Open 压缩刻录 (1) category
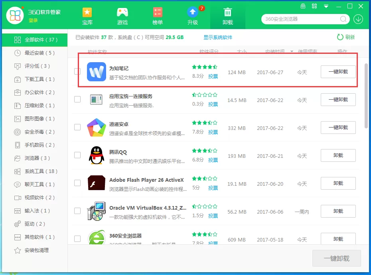371x275 pixels. [35, 106]
